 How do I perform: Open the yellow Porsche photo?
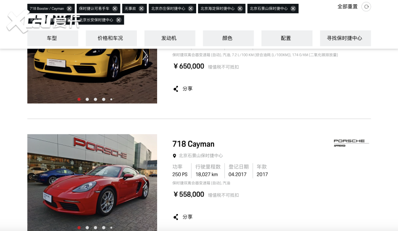click(x=92, y=76)
